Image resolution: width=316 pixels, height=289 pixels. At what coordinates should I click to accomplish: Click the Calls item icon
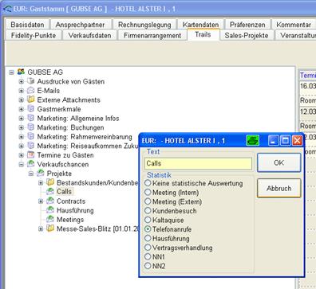pos(50,191)
